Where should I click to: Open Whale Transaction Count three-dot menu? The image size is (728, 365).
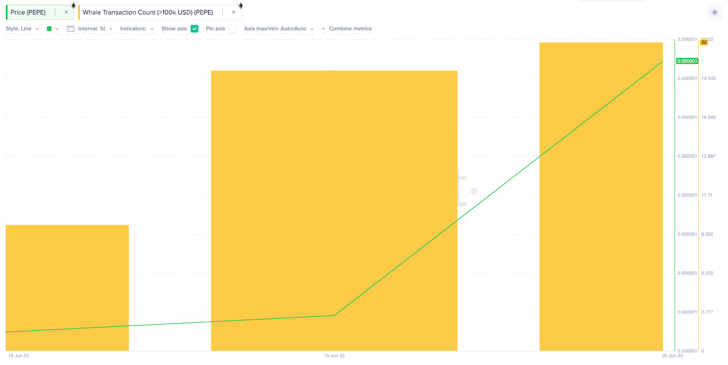click(x=222, y=12)
